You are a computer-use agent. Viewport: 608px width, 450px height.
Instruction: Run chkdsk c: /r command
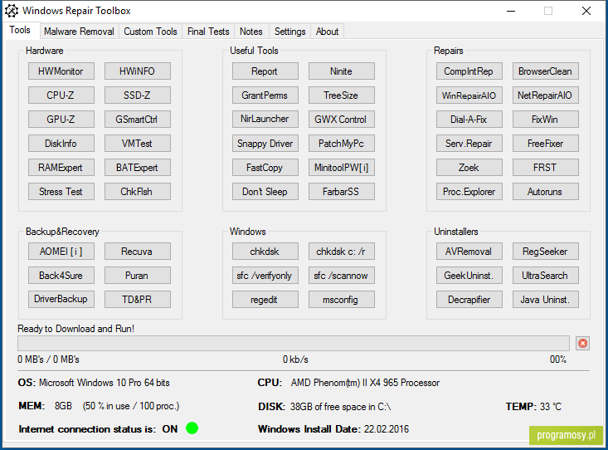[342, 252]
